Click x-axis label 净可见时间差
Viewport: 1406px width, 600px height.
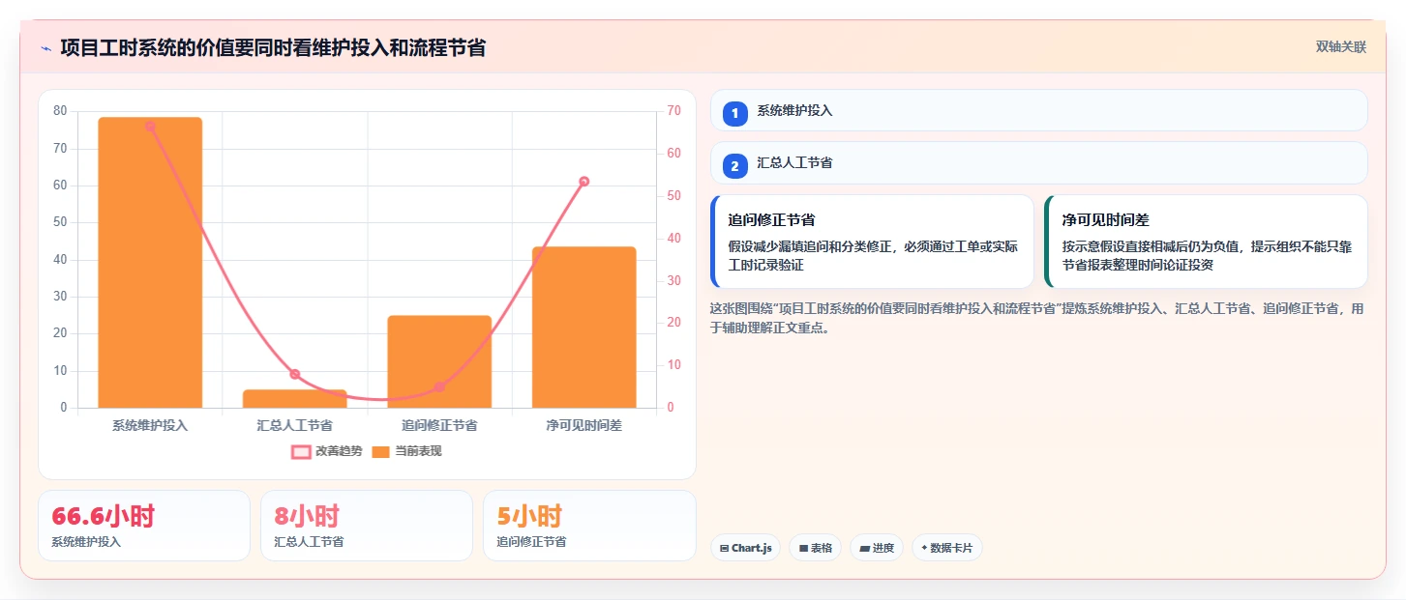[584, 425]
